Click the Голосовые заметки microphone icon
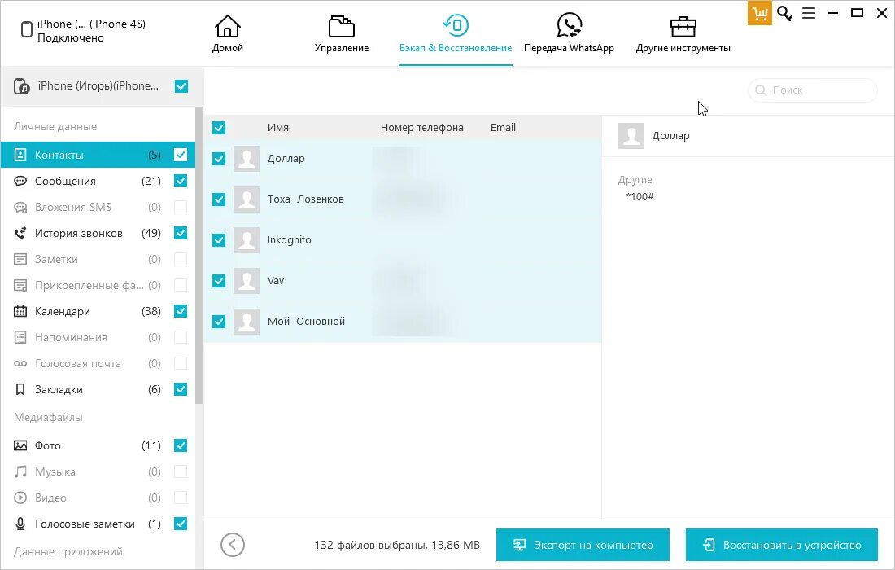 20,524
